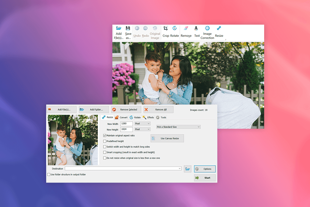This screenshot has height=207, width=310.
Task: Click Add File(s) button in the batch window
Action: tap(61, 110)
